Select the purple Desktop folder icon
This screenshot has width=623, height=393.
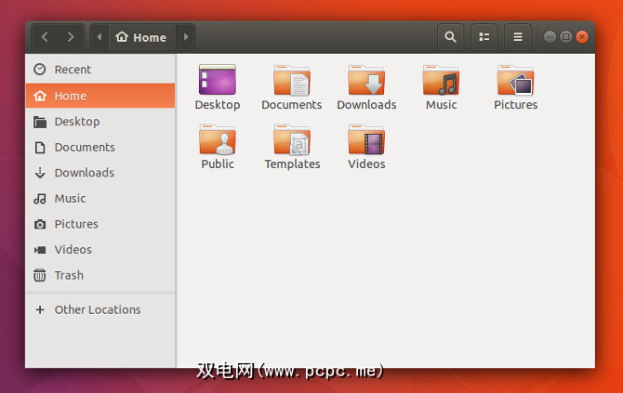[x=218, y=80]
